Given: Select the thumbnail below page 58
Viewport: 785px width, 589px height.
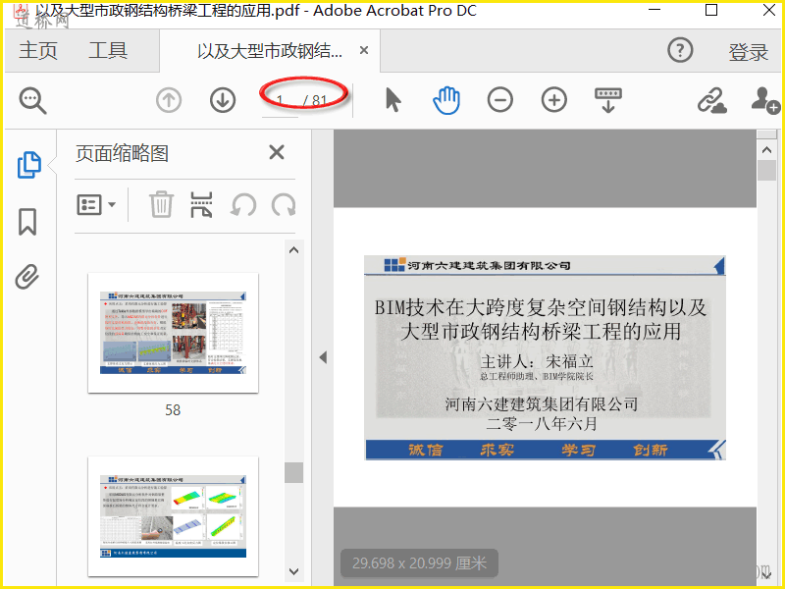Looking at the screenshot, I should (x=173, y=516).
